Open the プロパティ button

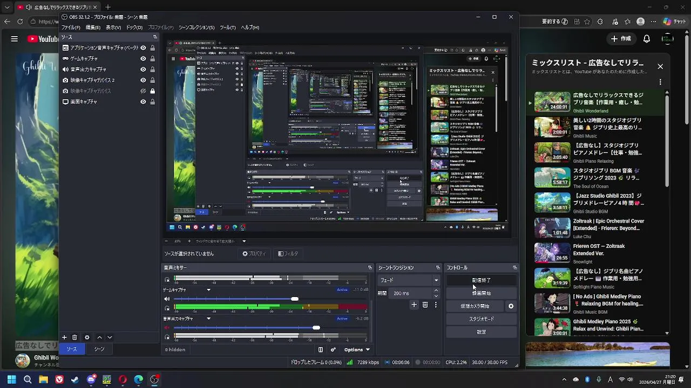254,254
